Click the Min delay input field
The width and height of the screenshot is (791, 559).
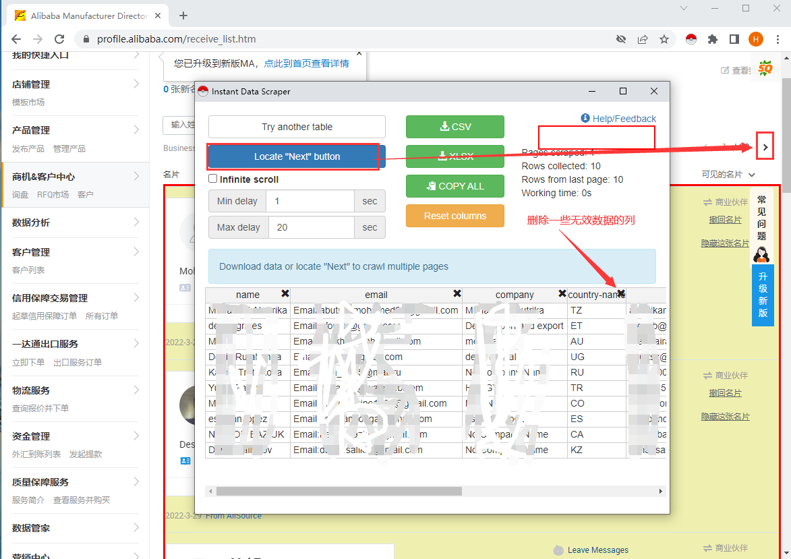(x=310, y=201)
